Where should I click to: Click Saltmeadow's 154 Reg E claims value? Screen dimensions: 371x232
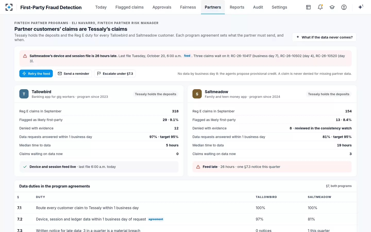point(348,111)
